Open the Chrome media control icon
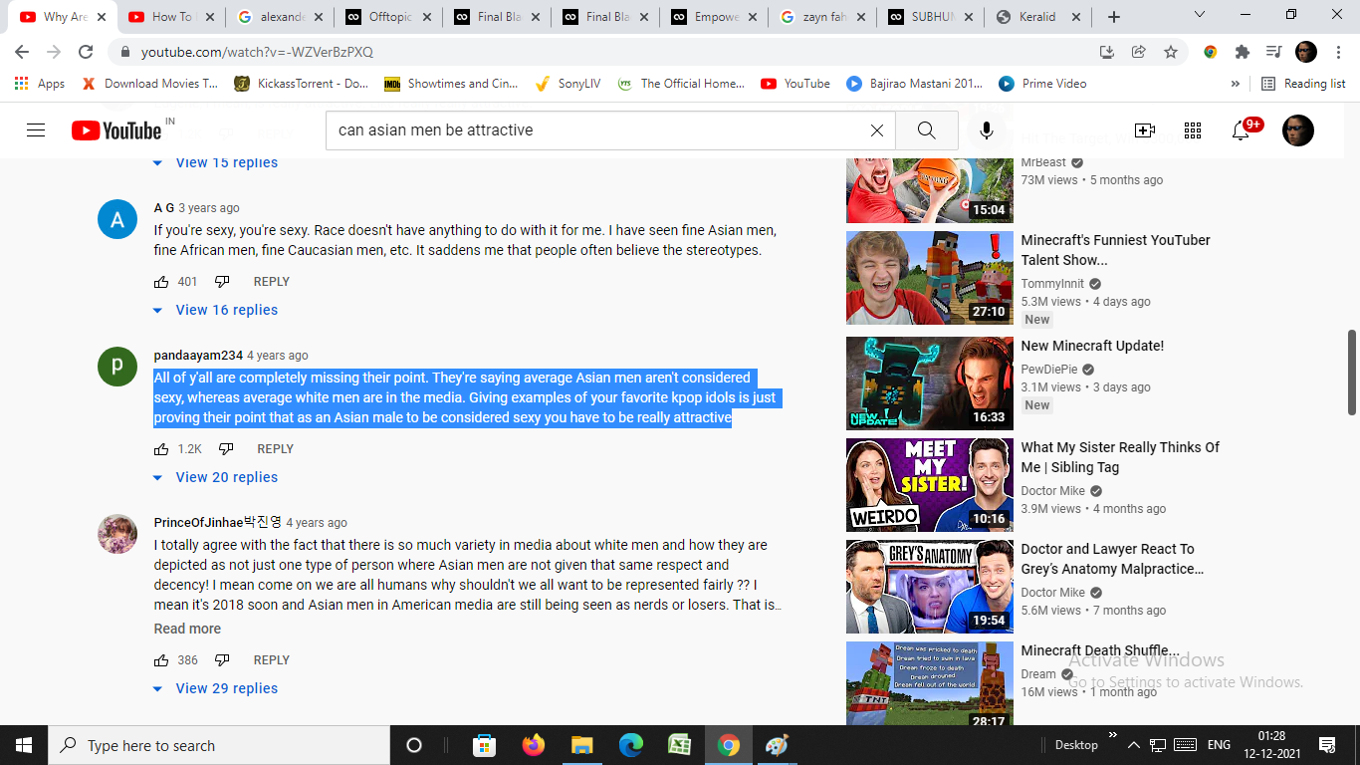The width and height of the screenshot is (1360, 765). tap(1273, 52)
